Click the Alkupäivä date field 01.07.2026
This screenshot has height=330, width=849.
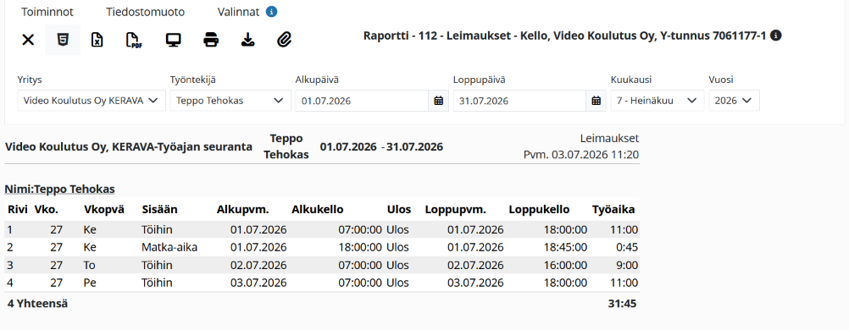click(363, 101)
